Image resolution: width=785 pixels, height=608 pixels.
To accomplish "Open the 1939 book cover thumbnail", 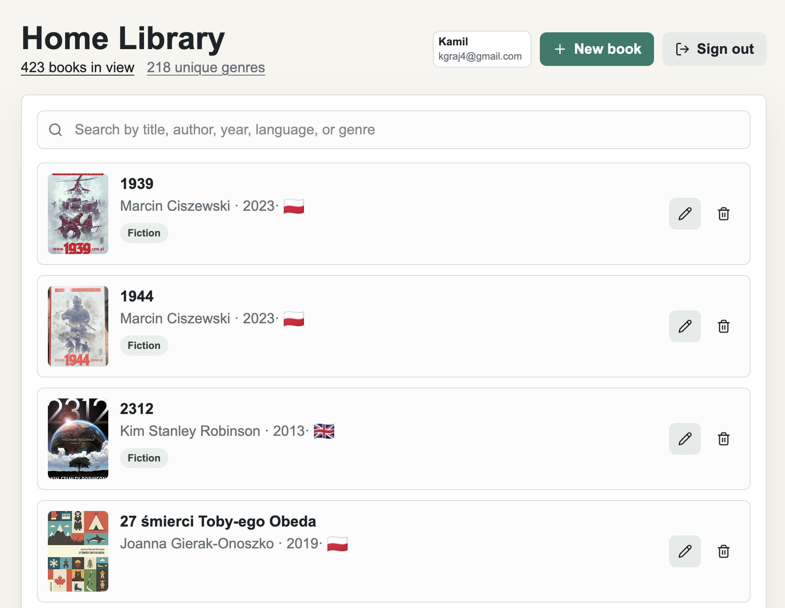I will pyautogui.click(x=78, y=214).
